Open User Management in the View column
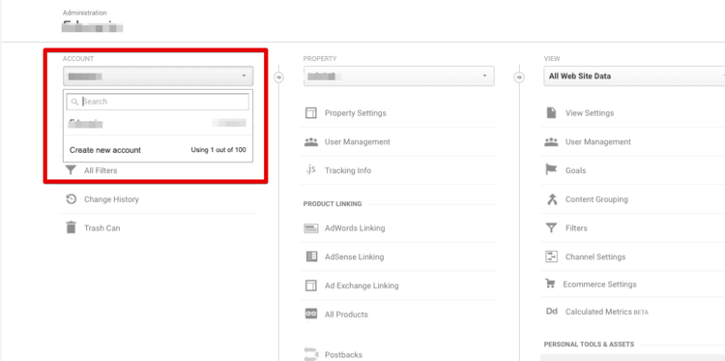 click(x=597, y=141)
